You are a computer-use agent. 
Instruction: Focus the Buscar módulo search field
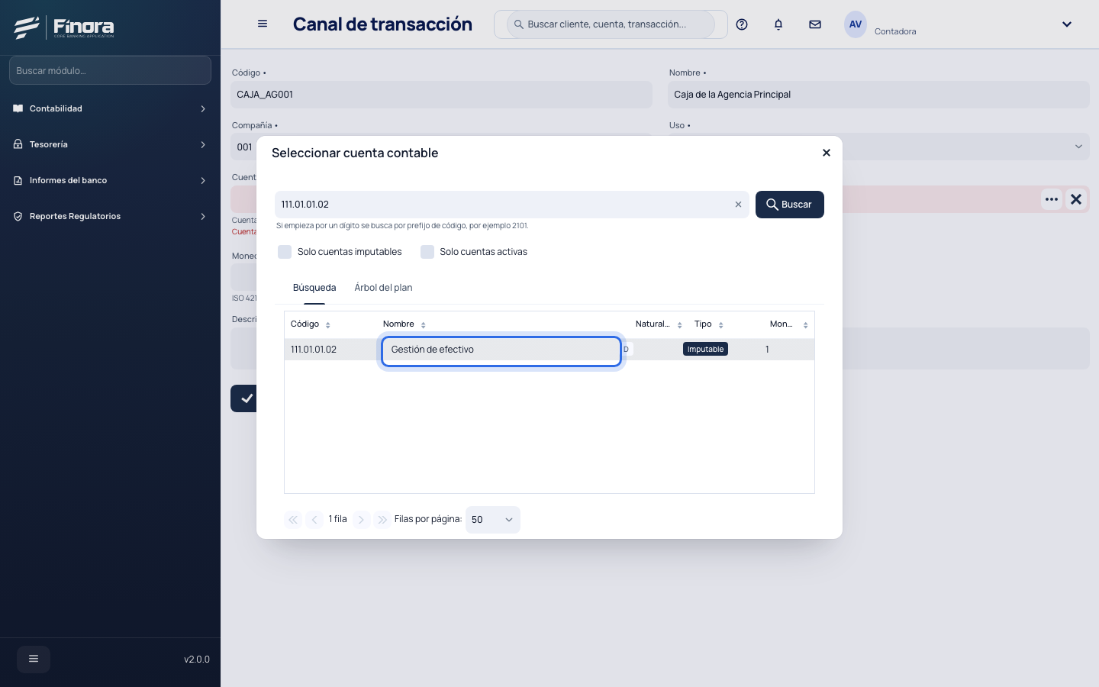click(x=110, y=70)
